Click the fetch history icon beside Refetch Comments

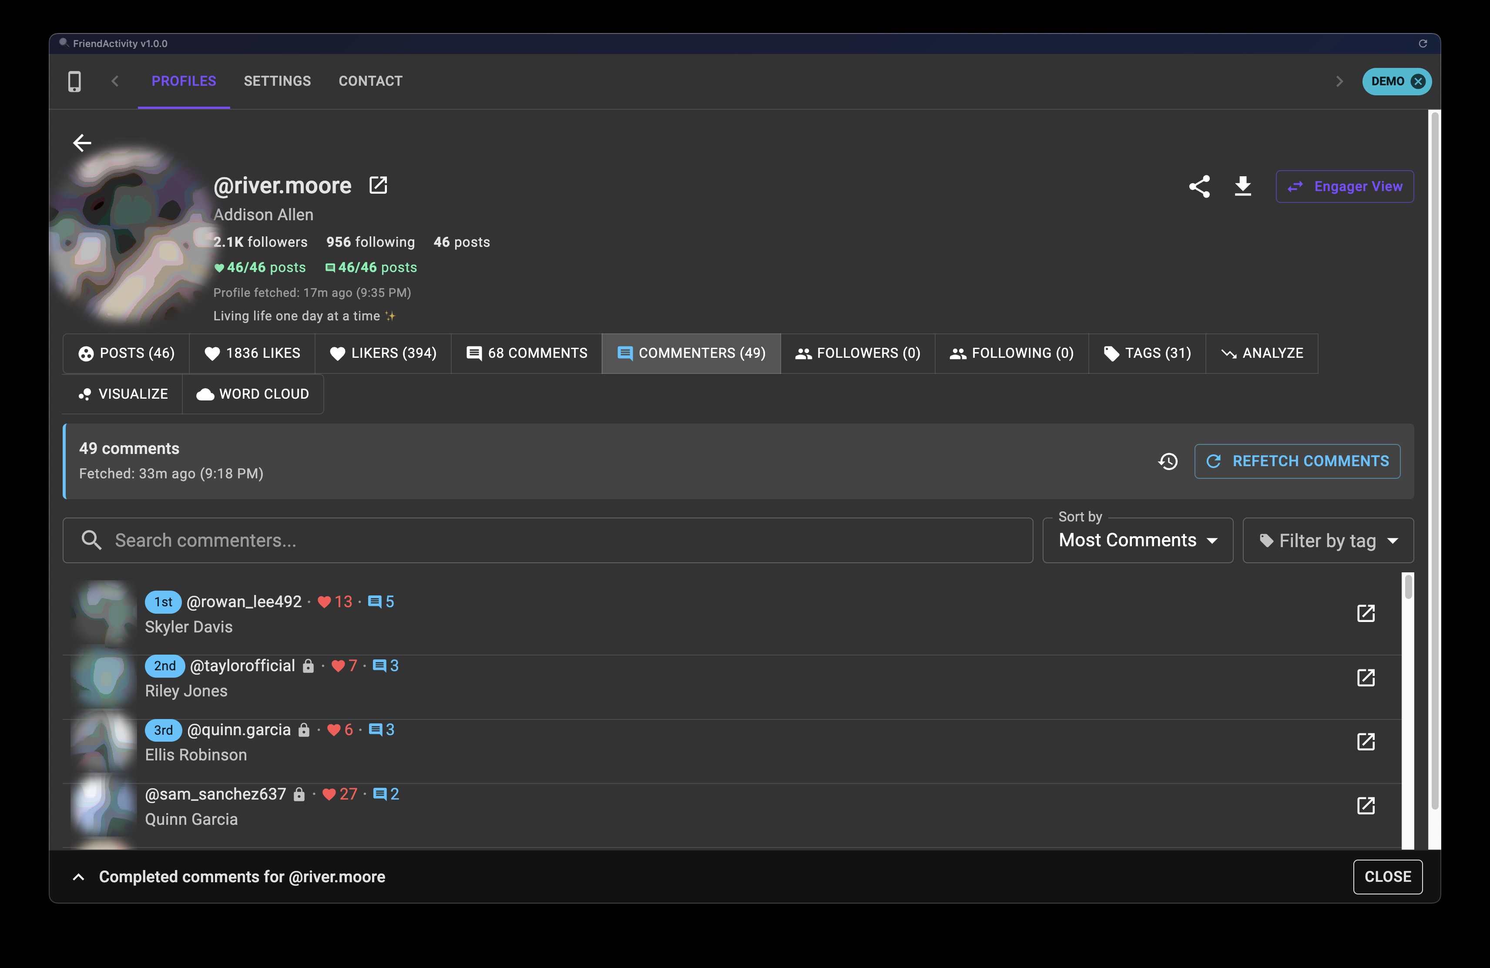coord(1168,461)
